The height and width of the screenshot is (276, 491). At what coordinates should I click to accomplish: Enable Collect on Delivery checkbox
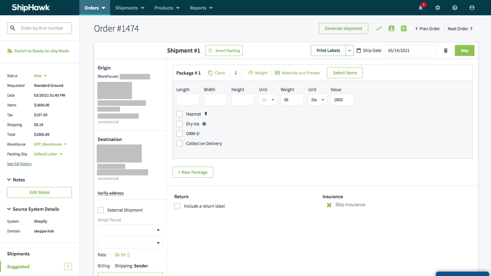pos(180,144)
